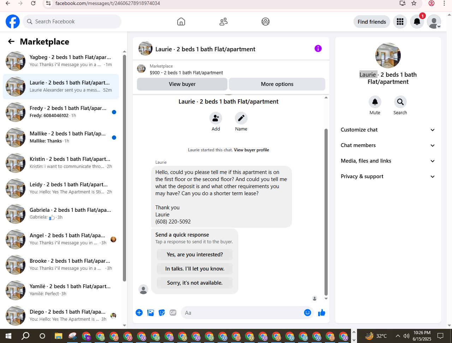The image size is (452, 343).
Task: Open Leidy conversation in the list
Action: click(x=61, y=188)
